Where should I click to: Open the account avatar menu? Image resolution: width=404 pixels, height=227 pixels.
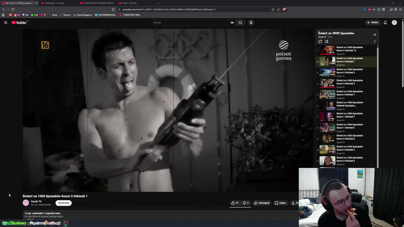point(394,22)
